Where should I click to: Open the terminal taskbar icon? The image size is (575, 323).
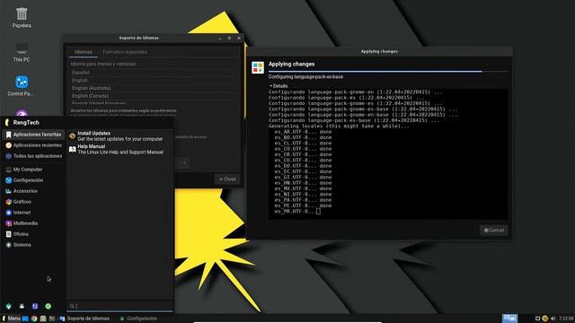pyautogui.click(x=52, y=319)
